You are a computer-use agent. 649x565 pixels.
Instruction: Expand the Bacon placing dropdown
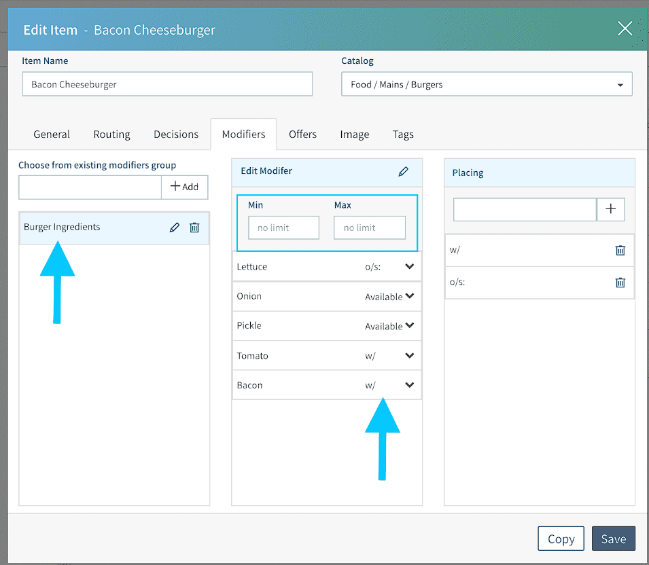(409, 385)
